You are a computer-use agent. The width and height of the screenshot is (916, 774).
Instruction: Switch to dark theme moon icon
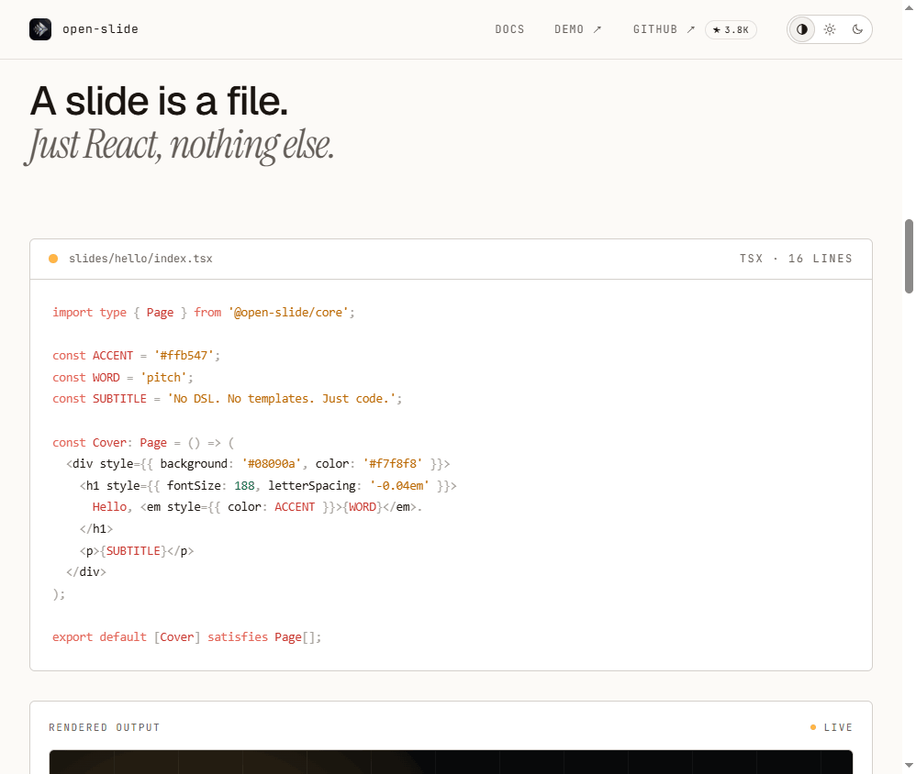pyautogui.click(x=857, y=29)
